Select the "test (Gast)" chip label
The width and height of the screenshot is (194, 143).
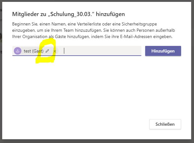34,51
